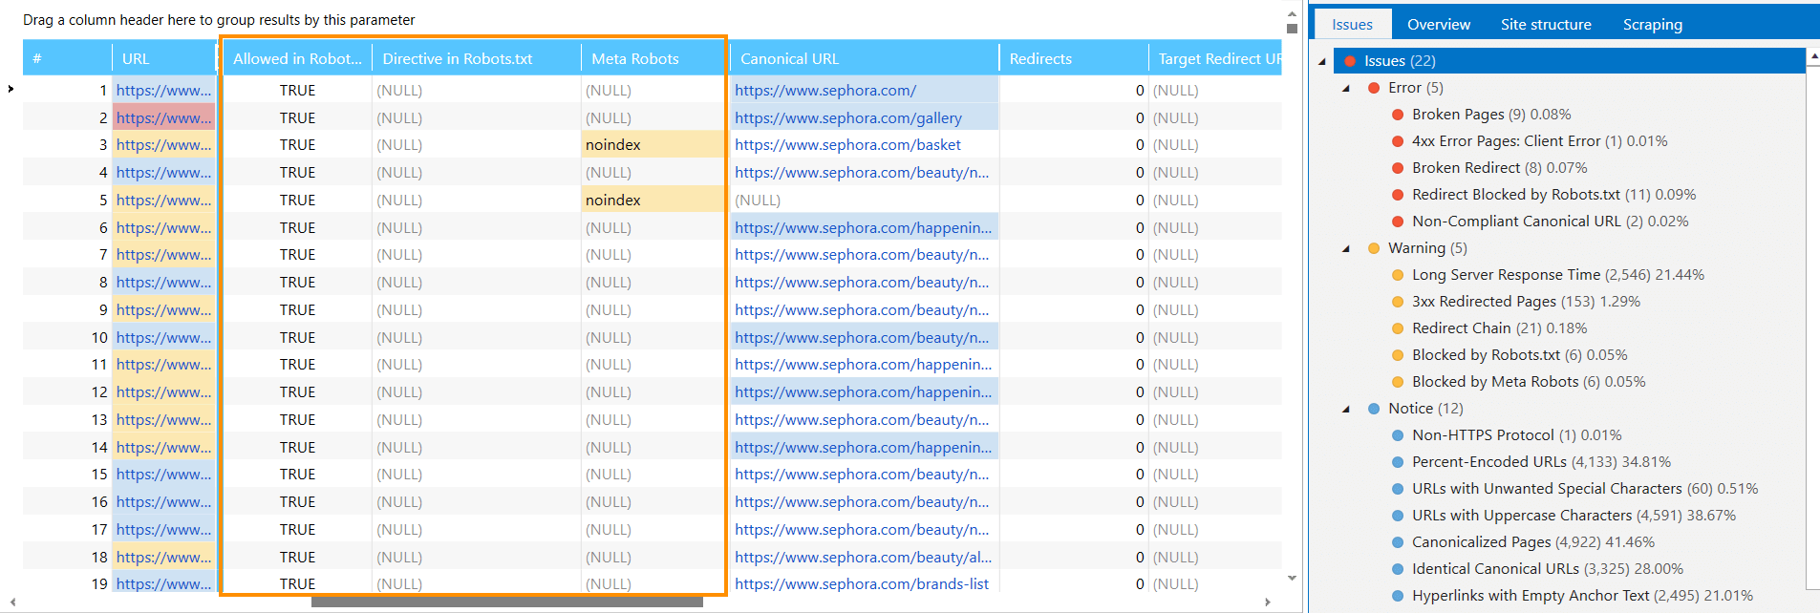The image size is (1820, 613).
Task: Click TRUE cell in row 1
Action: tap(297, 91)
